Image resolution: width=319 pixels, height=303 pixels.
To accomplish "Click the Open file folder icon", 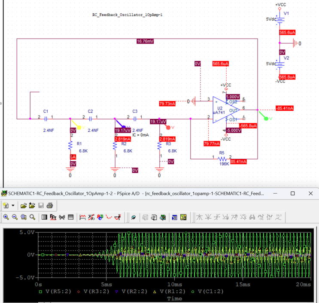I will (x=23, y=206).
